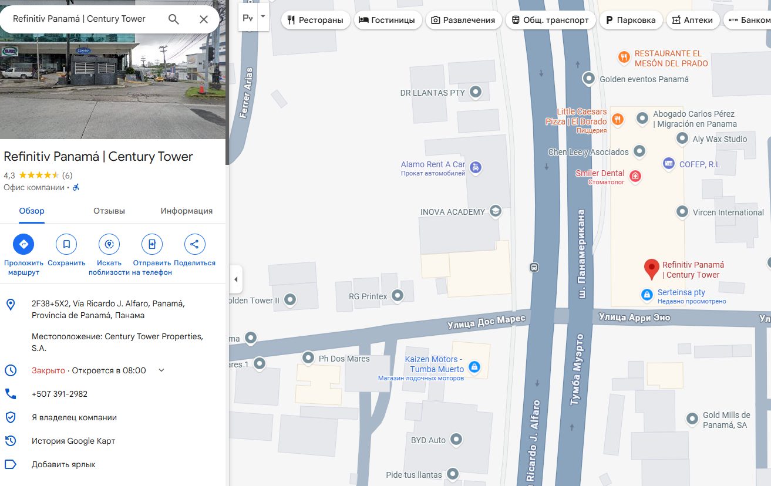Screen dimensions: 771x486
Task: Click the Golden Tower II marker
Action: 289,300
